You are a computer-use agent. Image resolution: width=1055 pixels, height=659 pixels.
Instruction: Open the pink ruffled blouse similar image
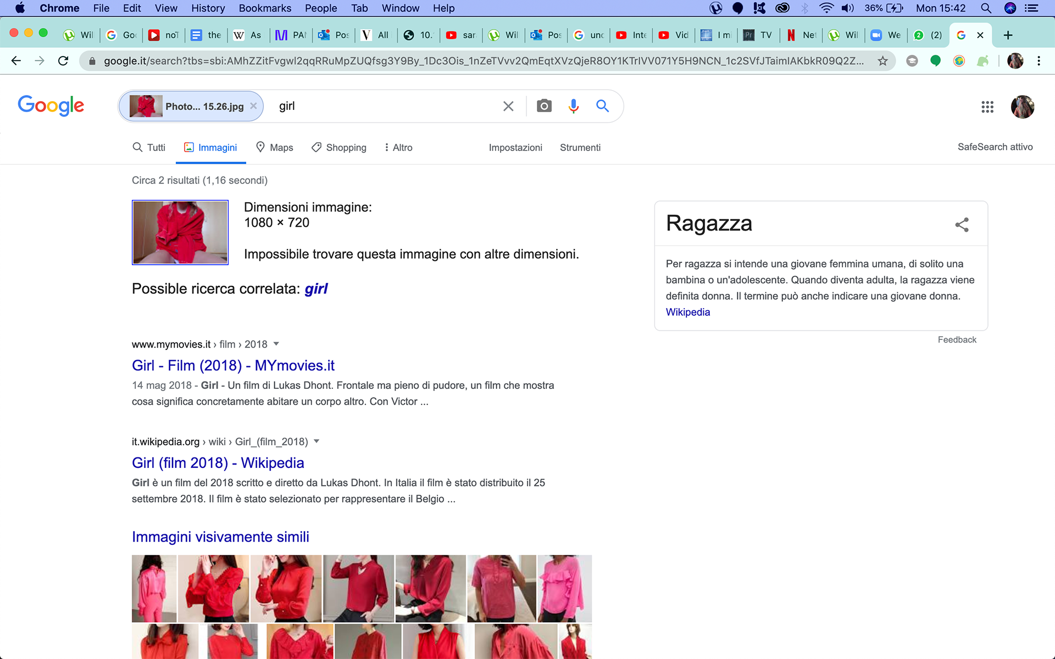tap(564, 588)
